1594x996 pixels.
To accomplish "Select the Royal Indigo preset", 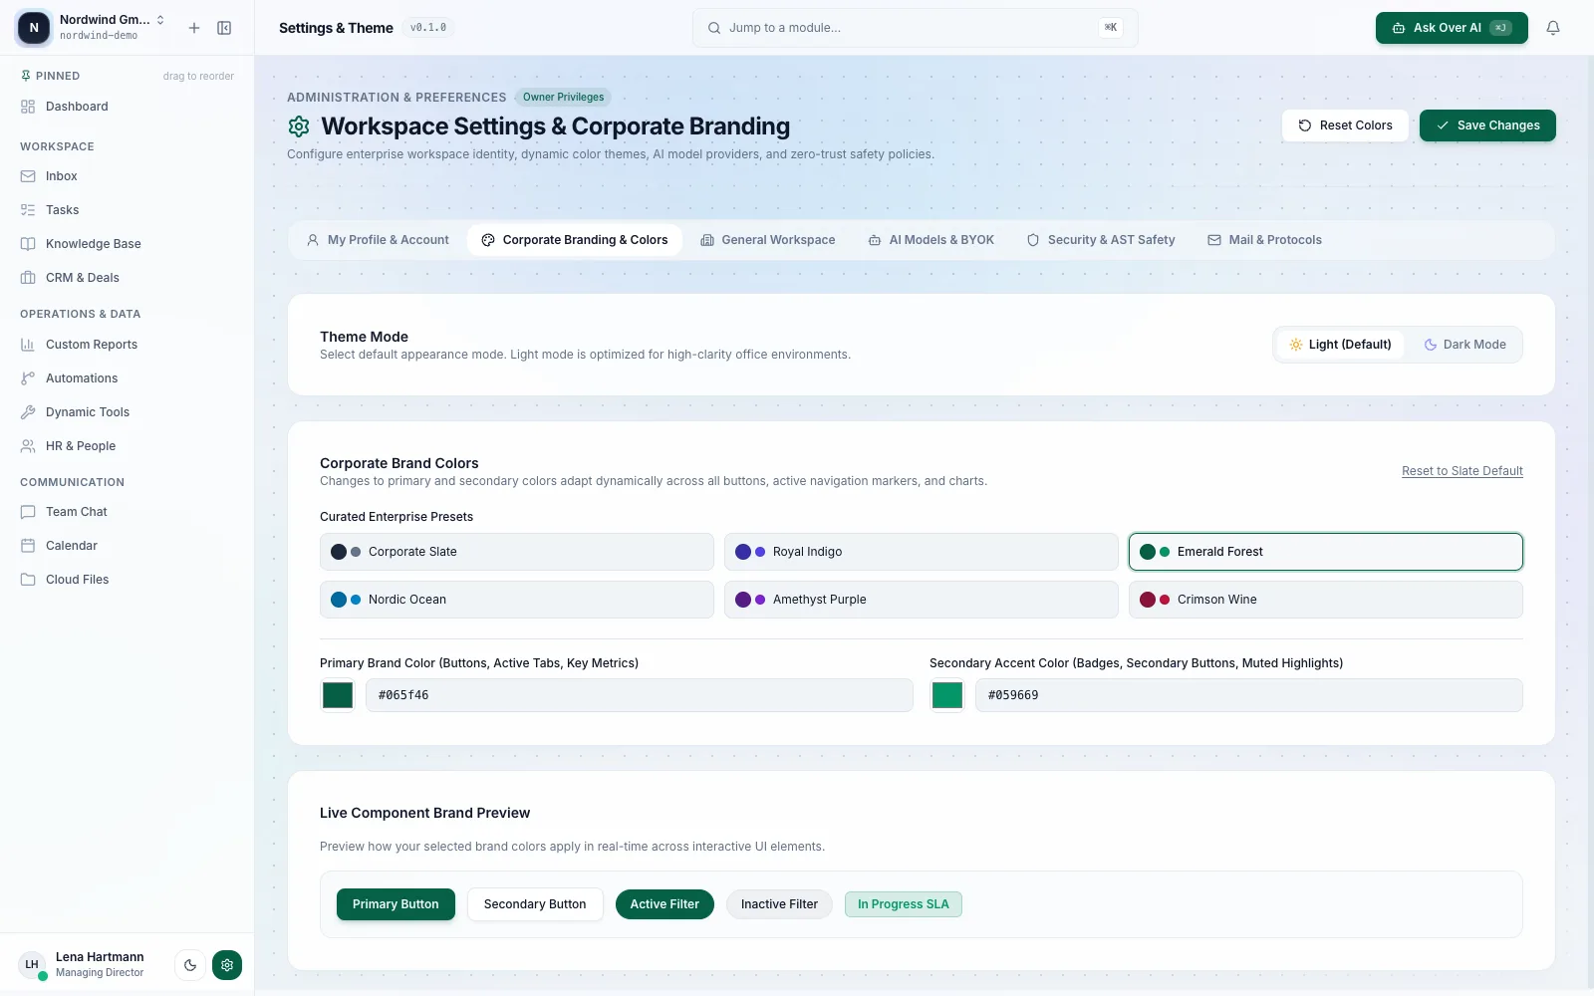I will point(922,552).
